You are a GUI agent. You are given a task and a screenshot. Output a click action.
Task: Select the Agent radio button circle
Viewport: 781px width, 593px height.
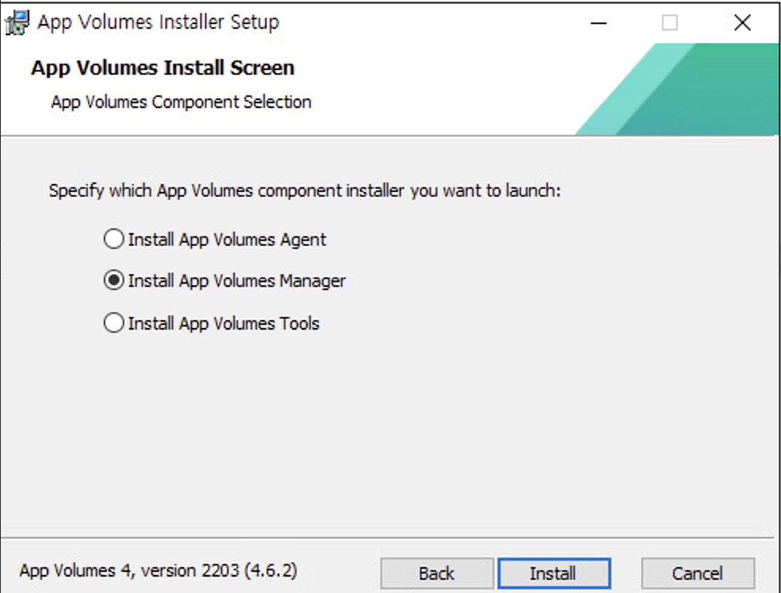coord(113,239)
